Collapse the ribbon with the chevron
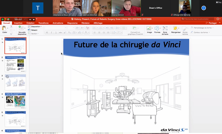 click(x=220, y=23)
